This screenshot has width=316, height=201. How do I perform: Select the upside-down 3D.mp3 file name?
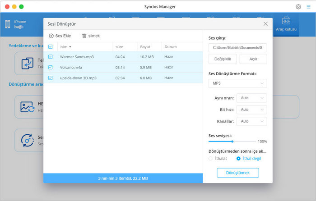[x=78, y=78]
